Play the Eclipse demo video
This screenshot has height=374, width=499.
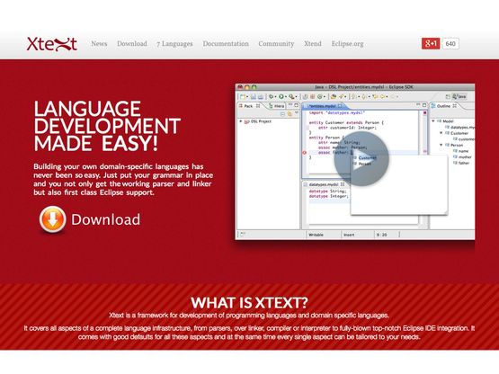click(x=361, y=159)
